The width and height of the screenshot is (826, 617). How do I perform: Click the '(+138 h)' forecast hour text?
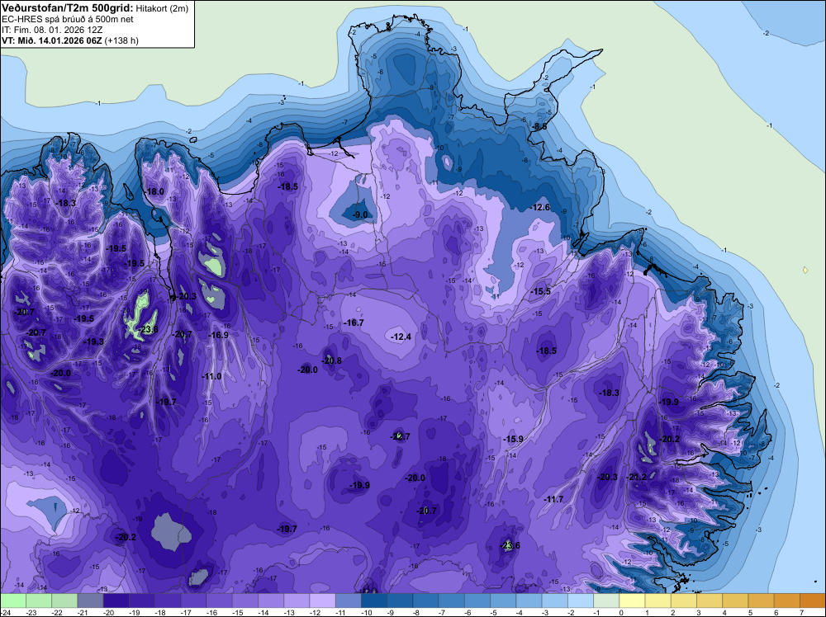coord(121,40)
